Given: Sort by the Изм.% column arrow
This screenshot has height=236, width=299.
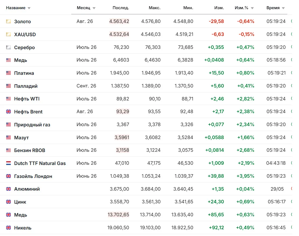Looking at the screenshot, I should [252, 8].
